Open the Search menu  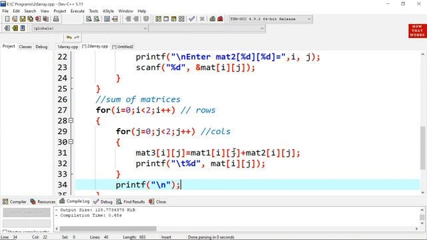point(30,11)
